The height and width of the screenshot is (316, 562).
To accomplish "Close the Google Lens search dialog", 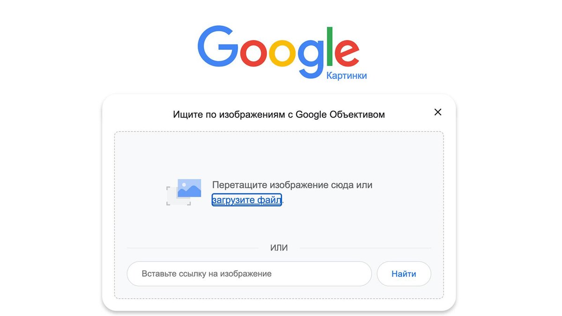I will (438, 112).
